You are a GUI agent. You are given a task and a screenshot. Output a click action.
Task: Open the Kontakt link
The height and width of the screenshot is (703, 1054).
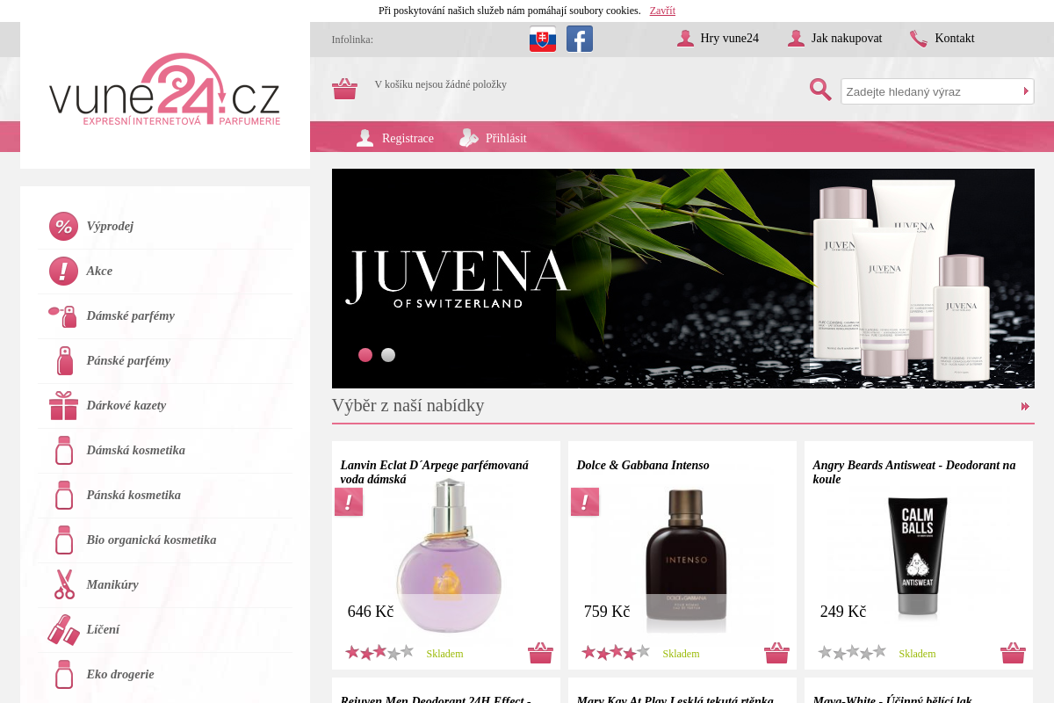[x=955, y=39]
